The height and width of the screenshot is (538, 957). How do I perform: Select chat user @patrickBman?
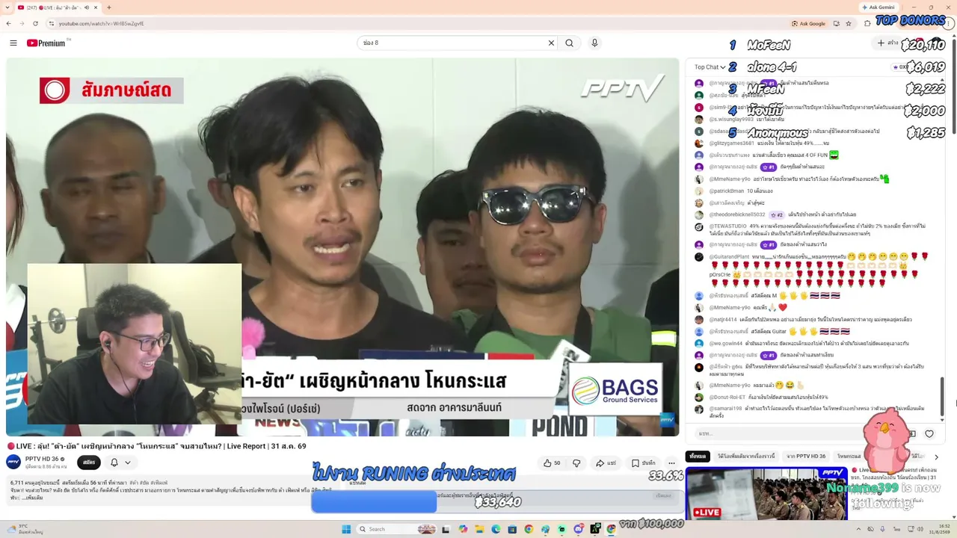pos(726,191)
